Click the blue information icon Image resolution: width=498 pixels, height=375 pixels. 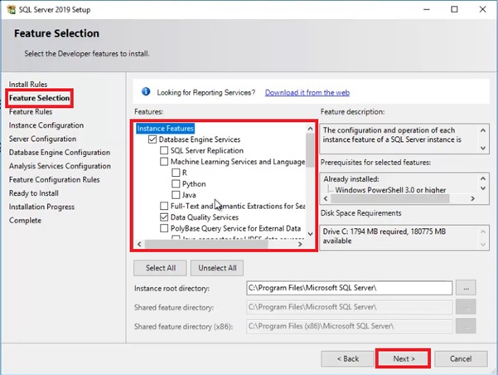[x=146, y=92]
